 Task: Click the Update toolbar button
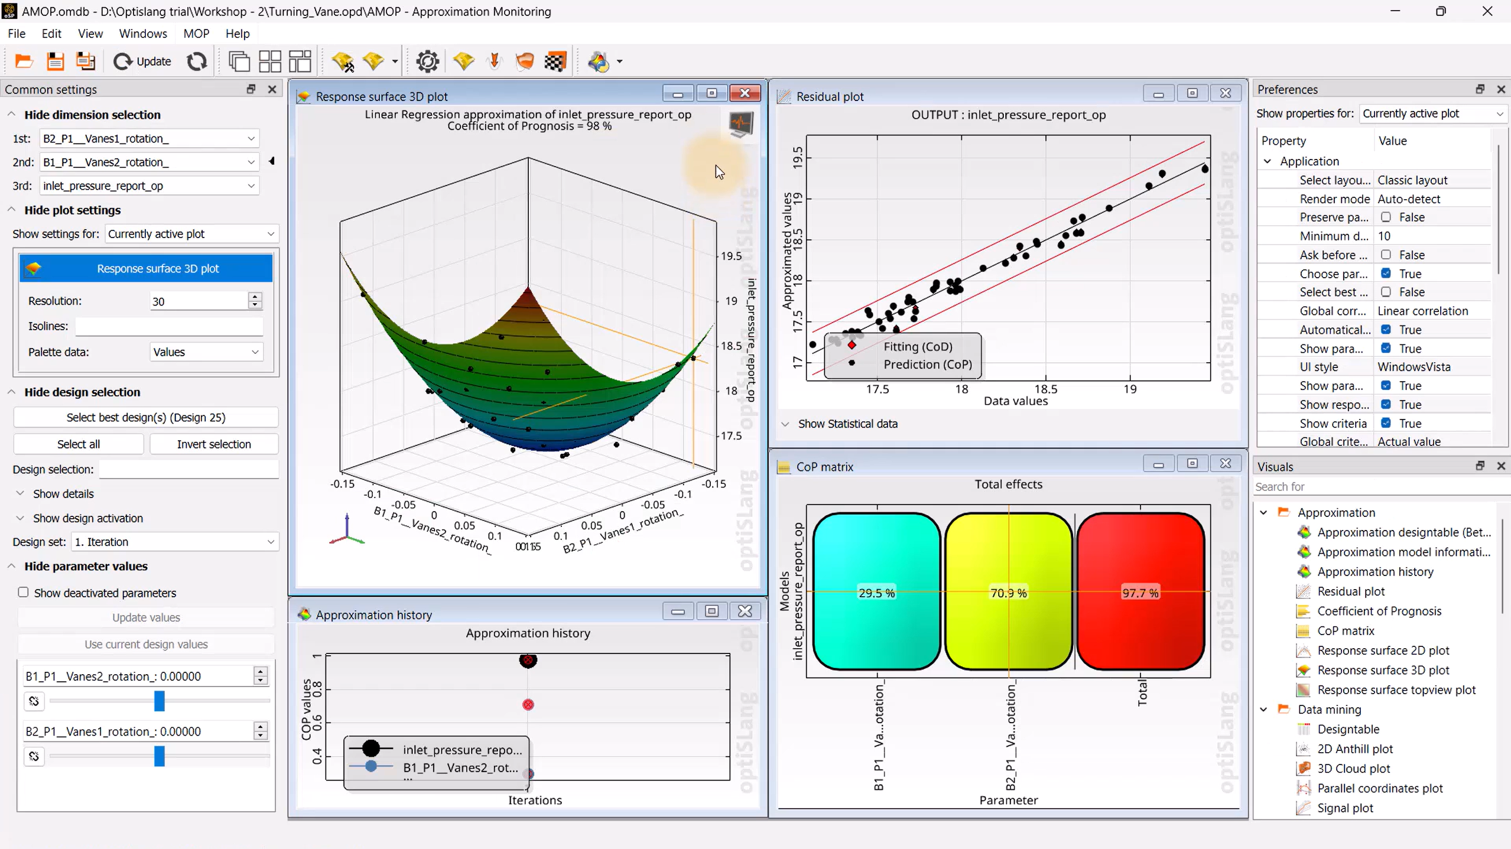142,61
